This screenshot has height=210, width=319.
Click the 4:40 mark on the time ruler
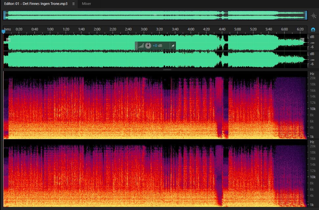pos(222,29)
